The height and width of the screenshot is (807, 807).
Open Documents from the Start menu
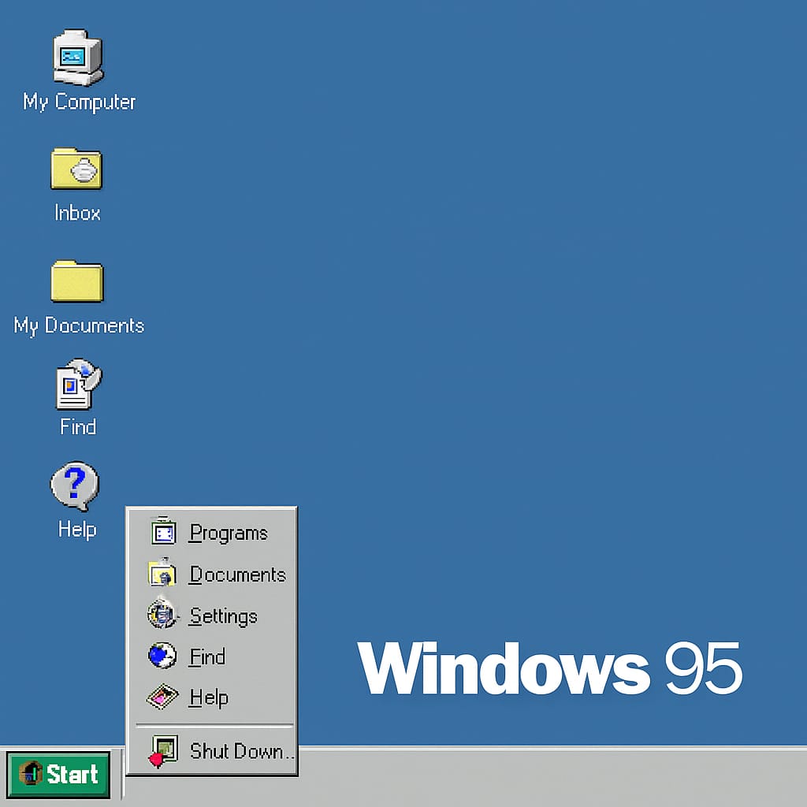coord(237,575)
